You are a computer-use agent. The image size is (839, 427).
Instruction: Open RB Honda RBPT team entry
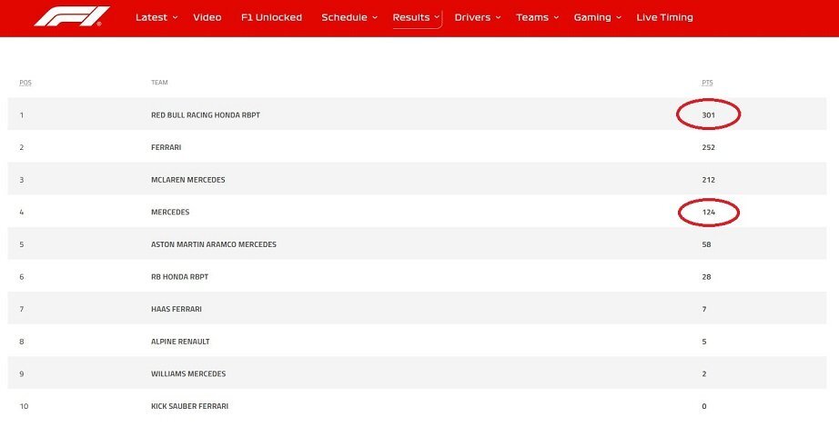pyautogui.click(x=179, y=277)
